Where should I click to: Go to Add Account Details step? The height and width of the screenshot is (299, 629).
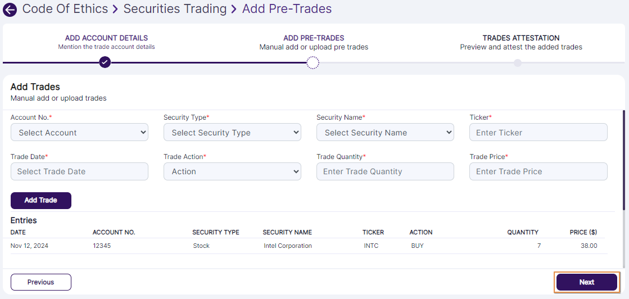tap(106, 38)
